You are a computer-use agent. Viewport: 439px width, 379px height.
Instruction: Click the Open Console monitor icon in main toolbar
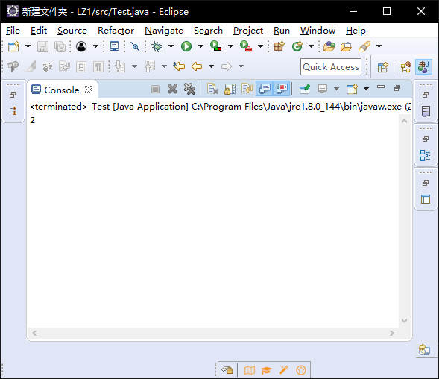pos(114,46)
